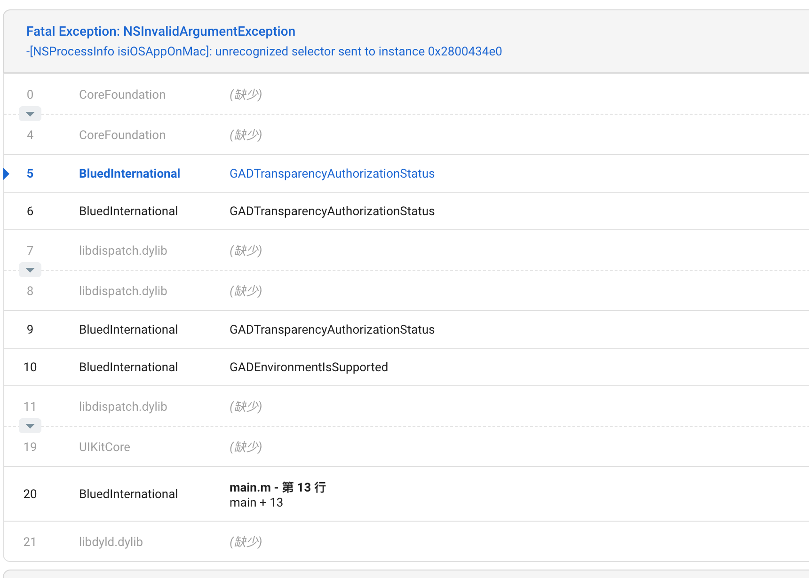Select frame 10 GADEnvironmentIsSupported row

pyautogui.click(x=309, y=367)
